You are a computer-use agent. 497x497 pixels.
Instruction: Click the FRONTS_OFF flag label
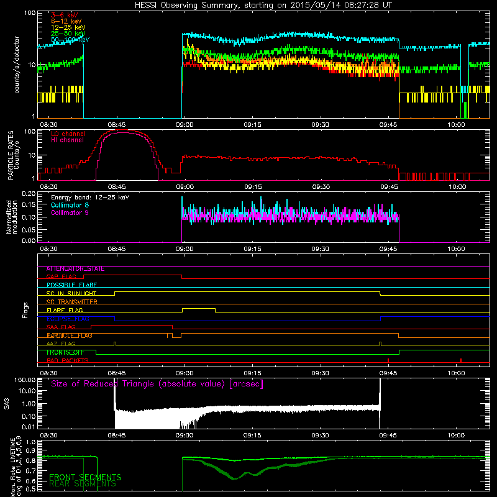coord(65,352)
